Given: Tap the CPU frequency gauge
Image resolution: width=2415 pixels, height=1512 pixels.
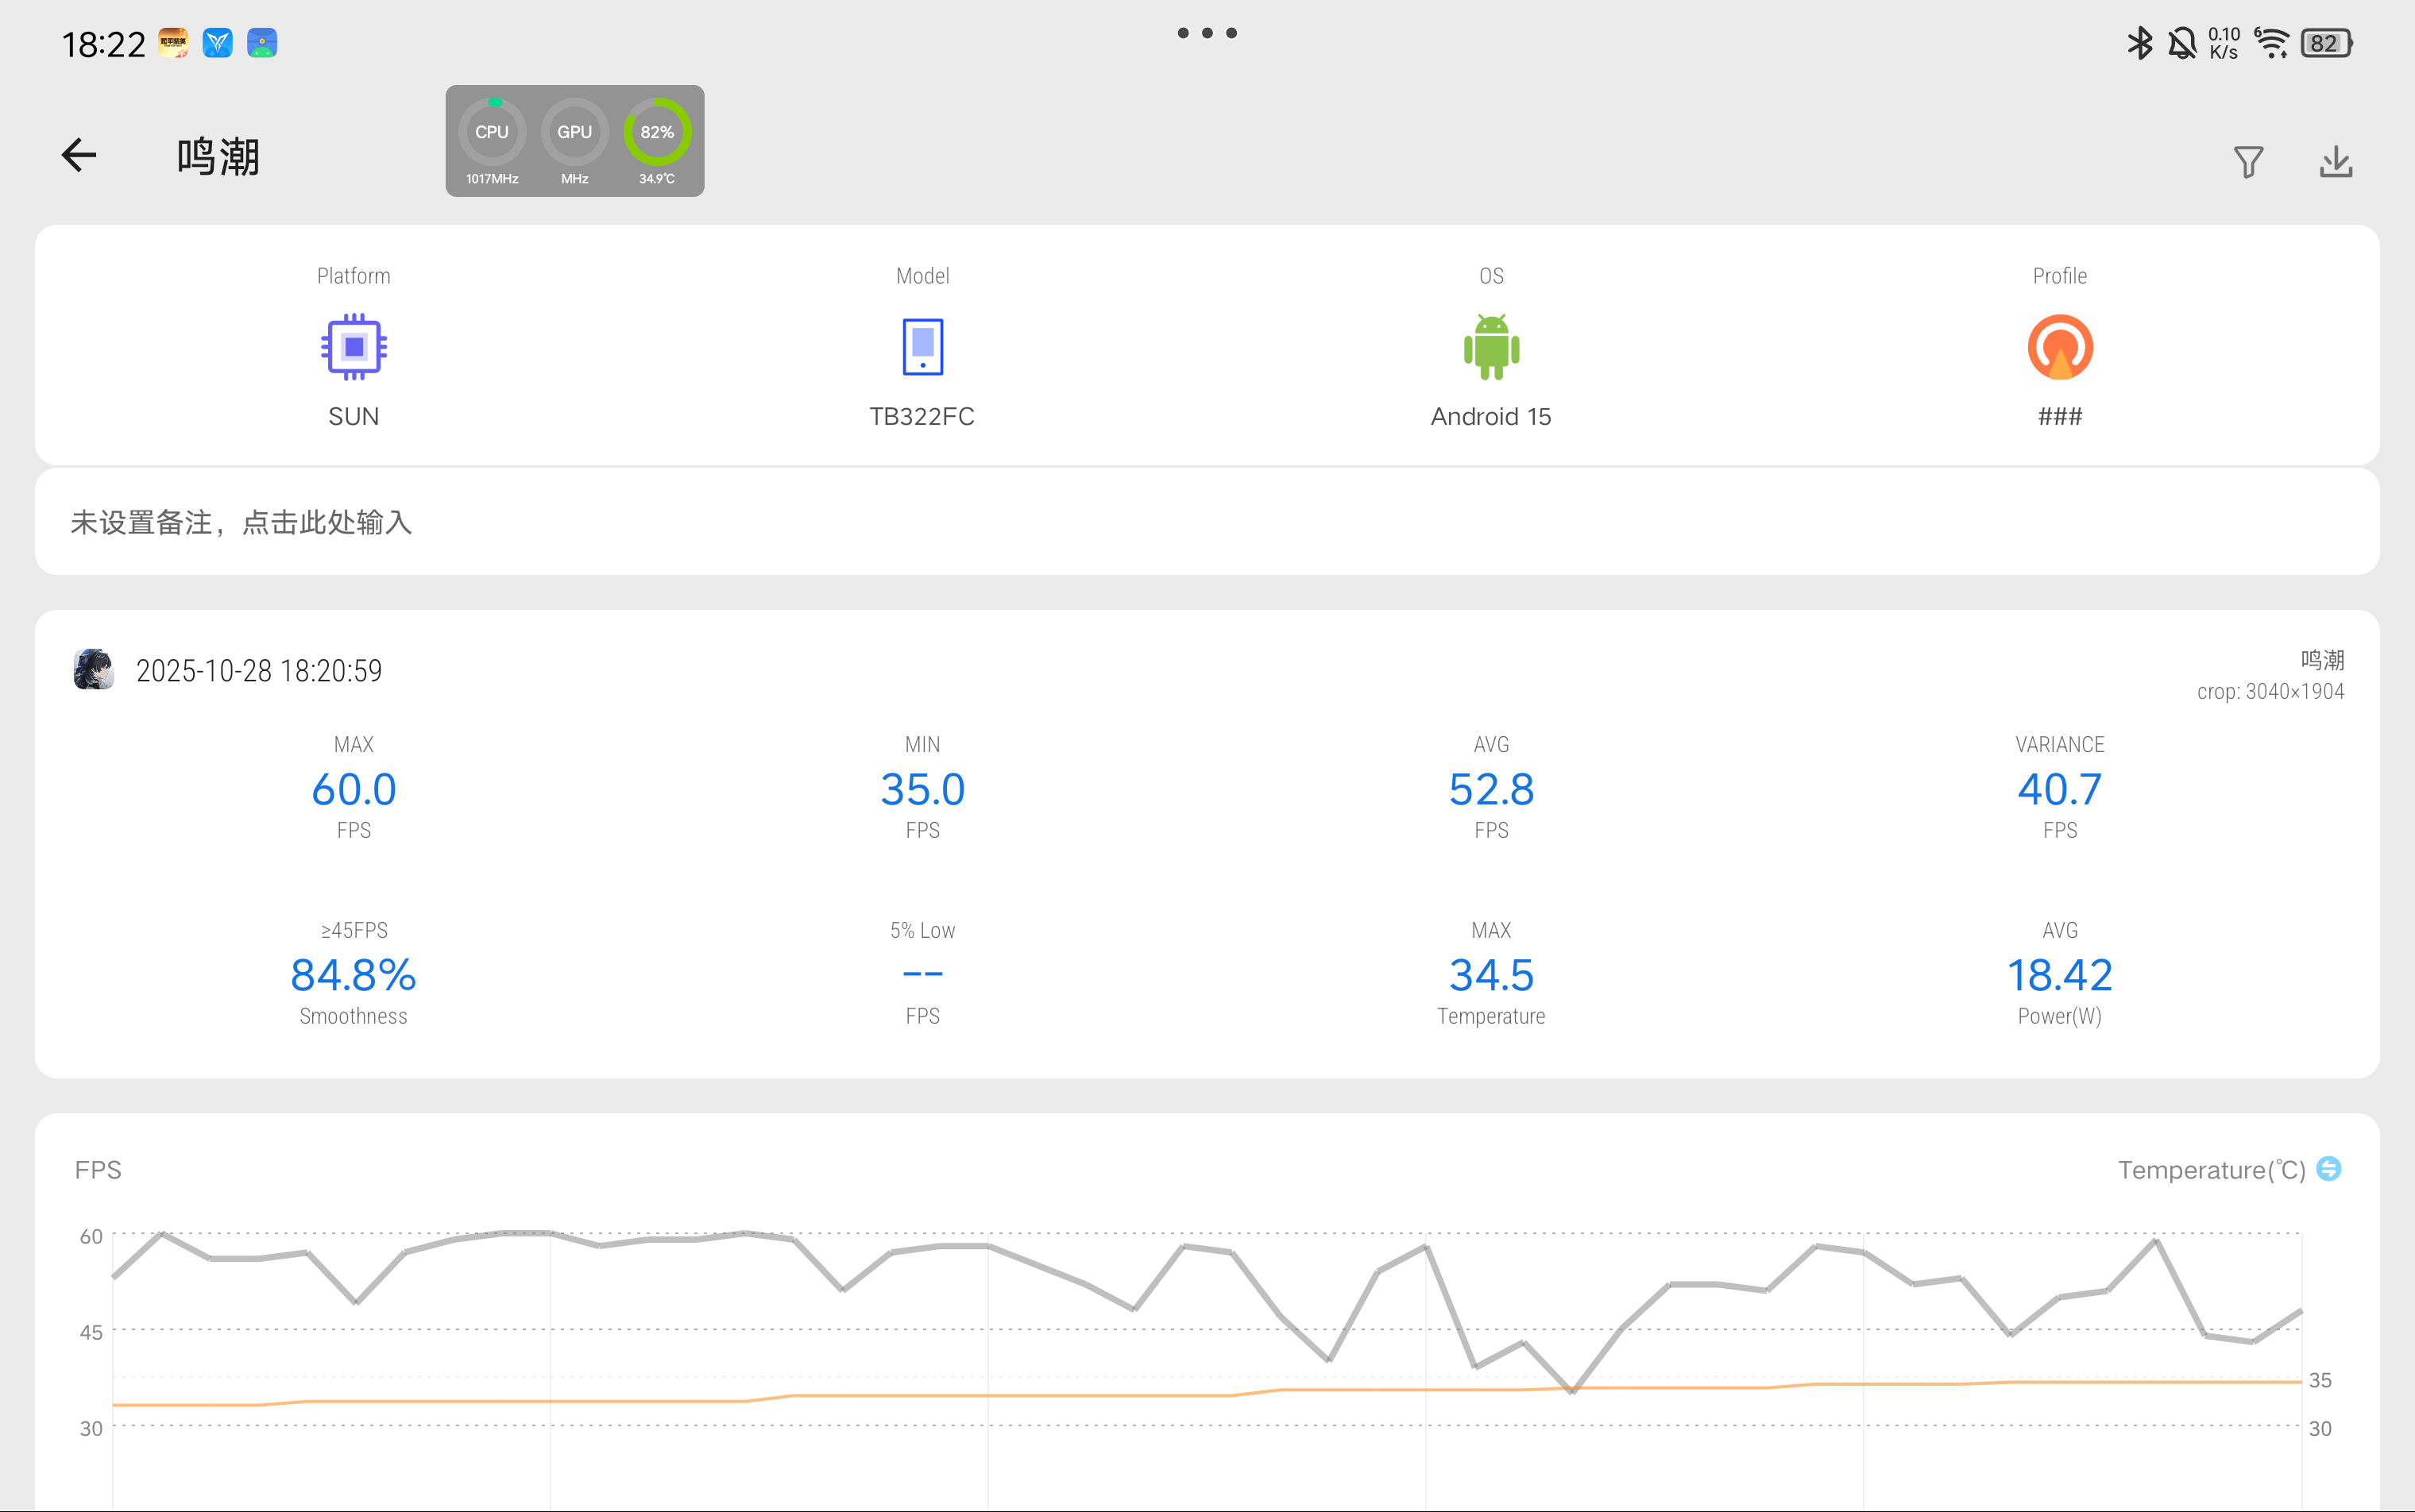Looking at the screenshot, I should point(493,141).
